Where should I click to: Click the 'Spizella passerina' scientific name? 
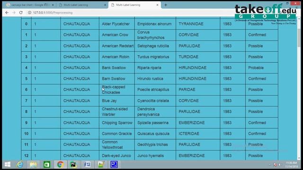(153, 123)
